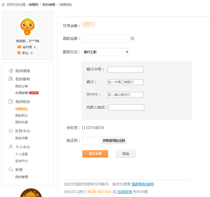Click the person icon beside 个人中心
Viewport: 210px width, 197px height.
(11, 147)
